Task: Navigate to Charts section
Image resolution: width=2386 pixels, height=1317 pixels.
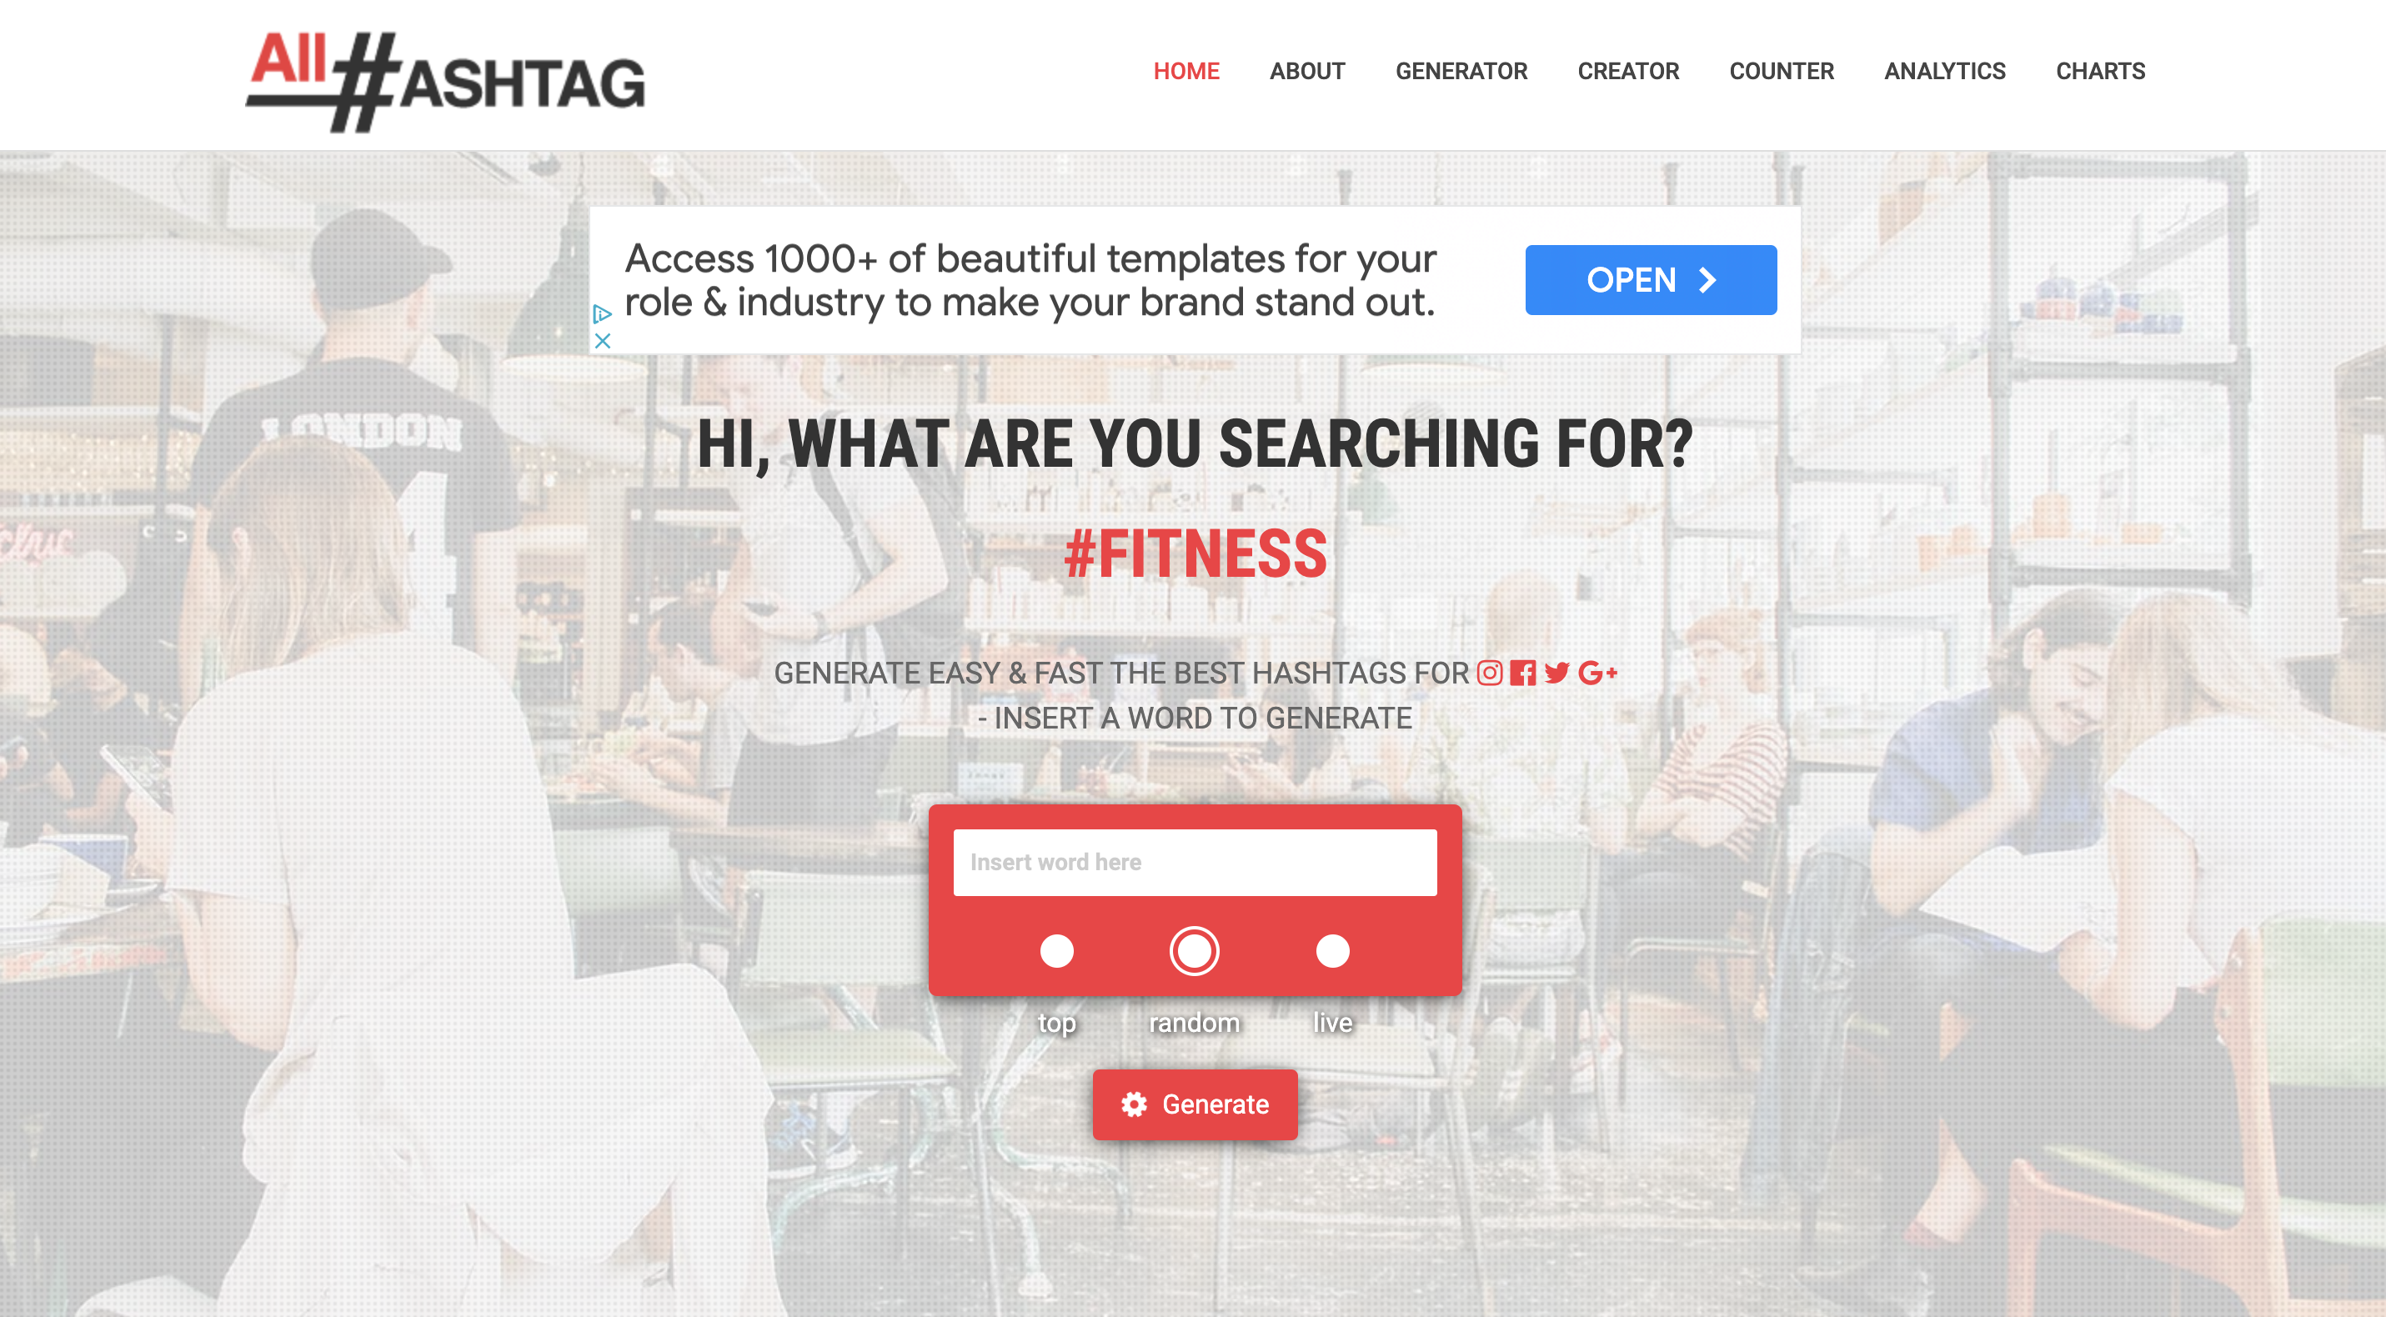Action: tap(2101, 72)
